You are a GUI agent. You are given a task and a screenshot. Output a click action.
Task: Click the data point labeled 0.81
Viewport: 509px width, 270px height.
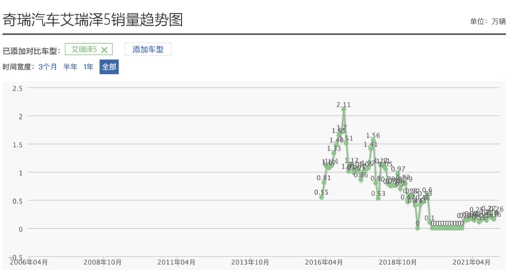tap(324, 183)
